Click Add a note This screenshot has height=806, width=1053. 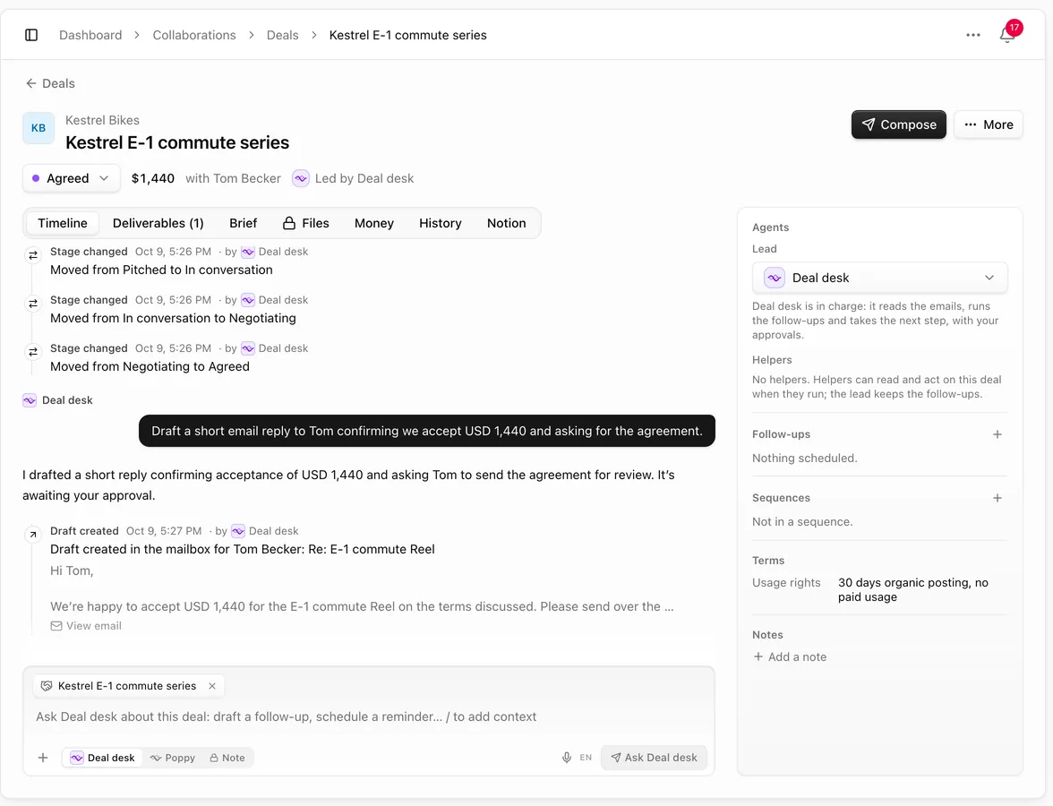pyautogui.click(x=790, y=657)
